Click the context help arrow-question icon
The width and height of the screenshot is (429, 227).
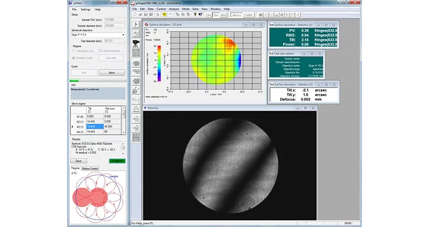(200, 15)
